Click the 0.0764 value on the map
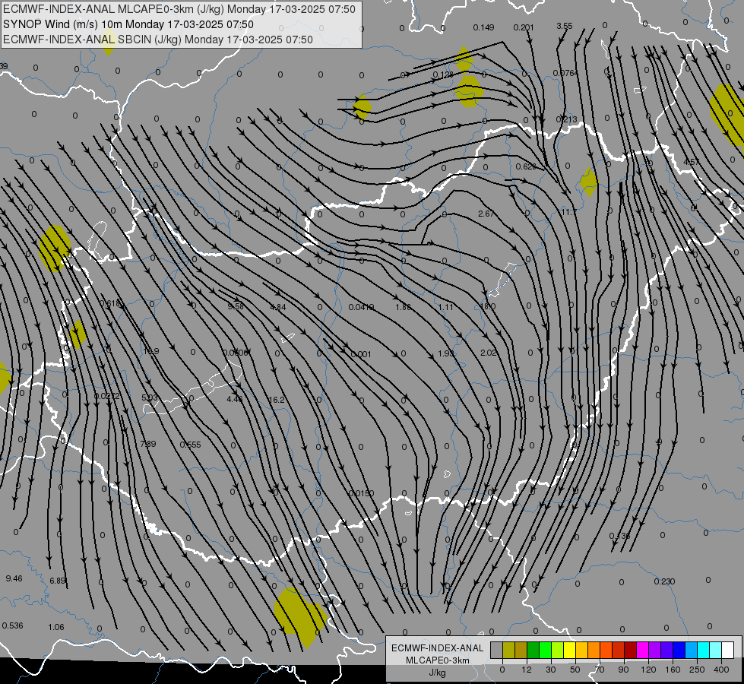Viewport: 744px width, 684px height. click(565, 73)
